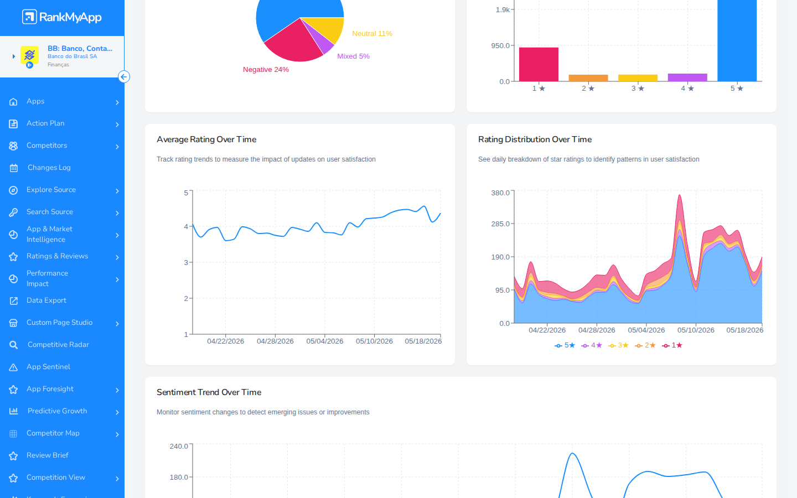
Task: Click the 4-star purple bar
Action: (687, 77)
